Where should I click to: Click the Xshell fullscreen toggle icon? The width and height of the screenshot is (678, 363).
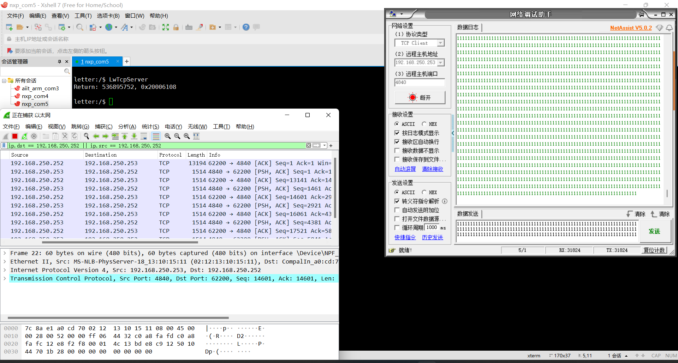click(x=166, y=27)
